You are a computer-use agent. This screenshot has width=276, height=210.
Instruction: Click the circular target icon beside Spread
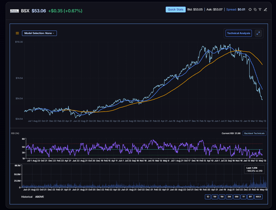point(250,9)
